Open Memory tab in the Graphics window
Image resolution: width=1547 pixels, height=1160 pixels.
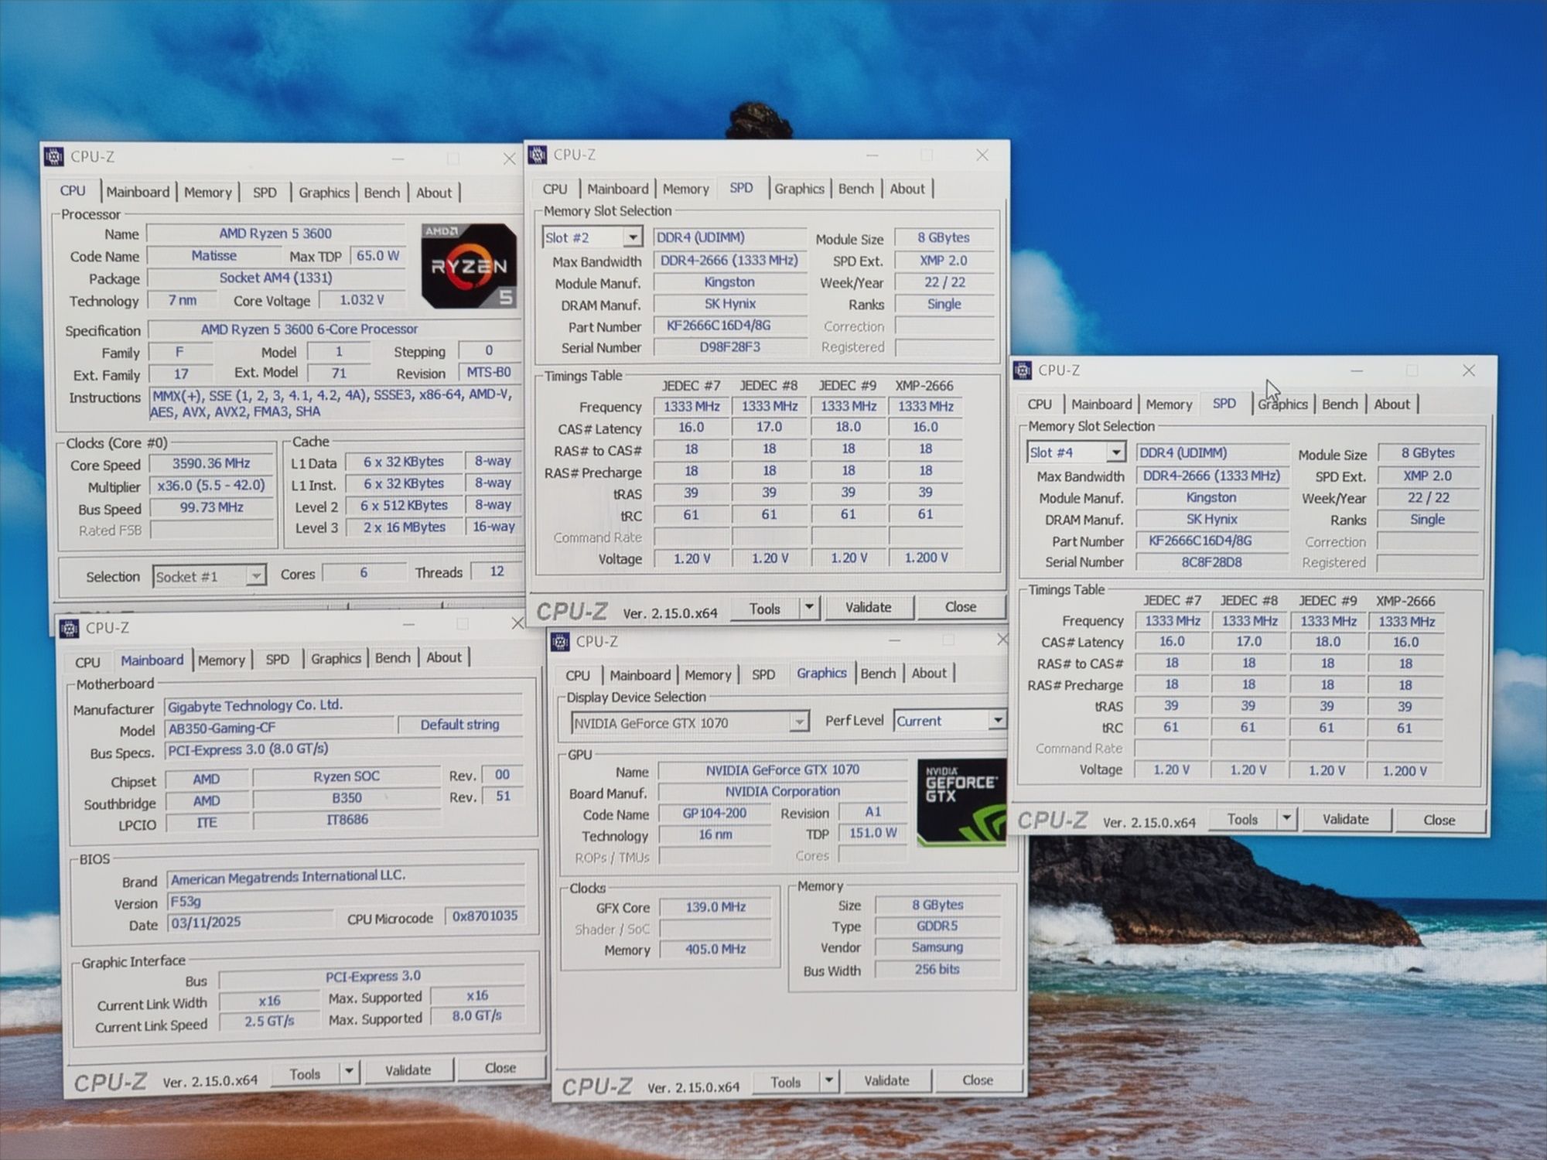coord(708,674)
